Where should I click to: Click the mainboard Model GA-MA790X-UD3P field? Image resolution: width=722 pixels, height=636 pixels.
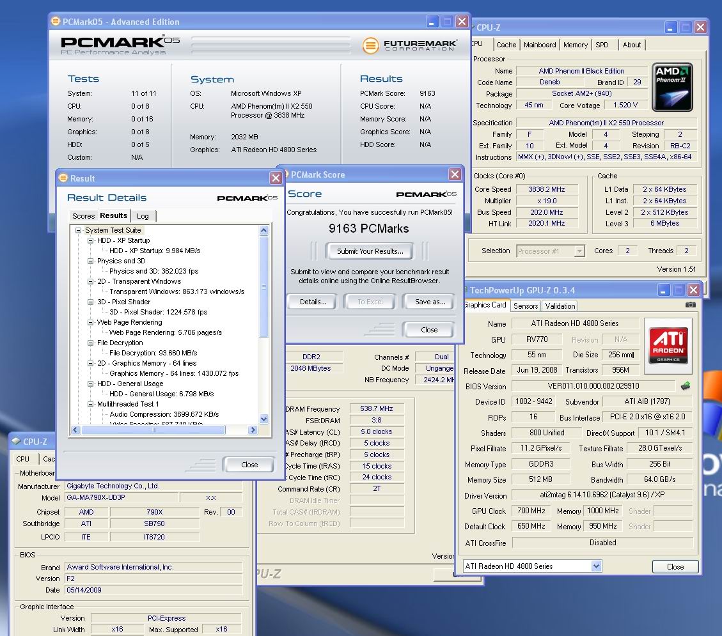coord(122,497)
